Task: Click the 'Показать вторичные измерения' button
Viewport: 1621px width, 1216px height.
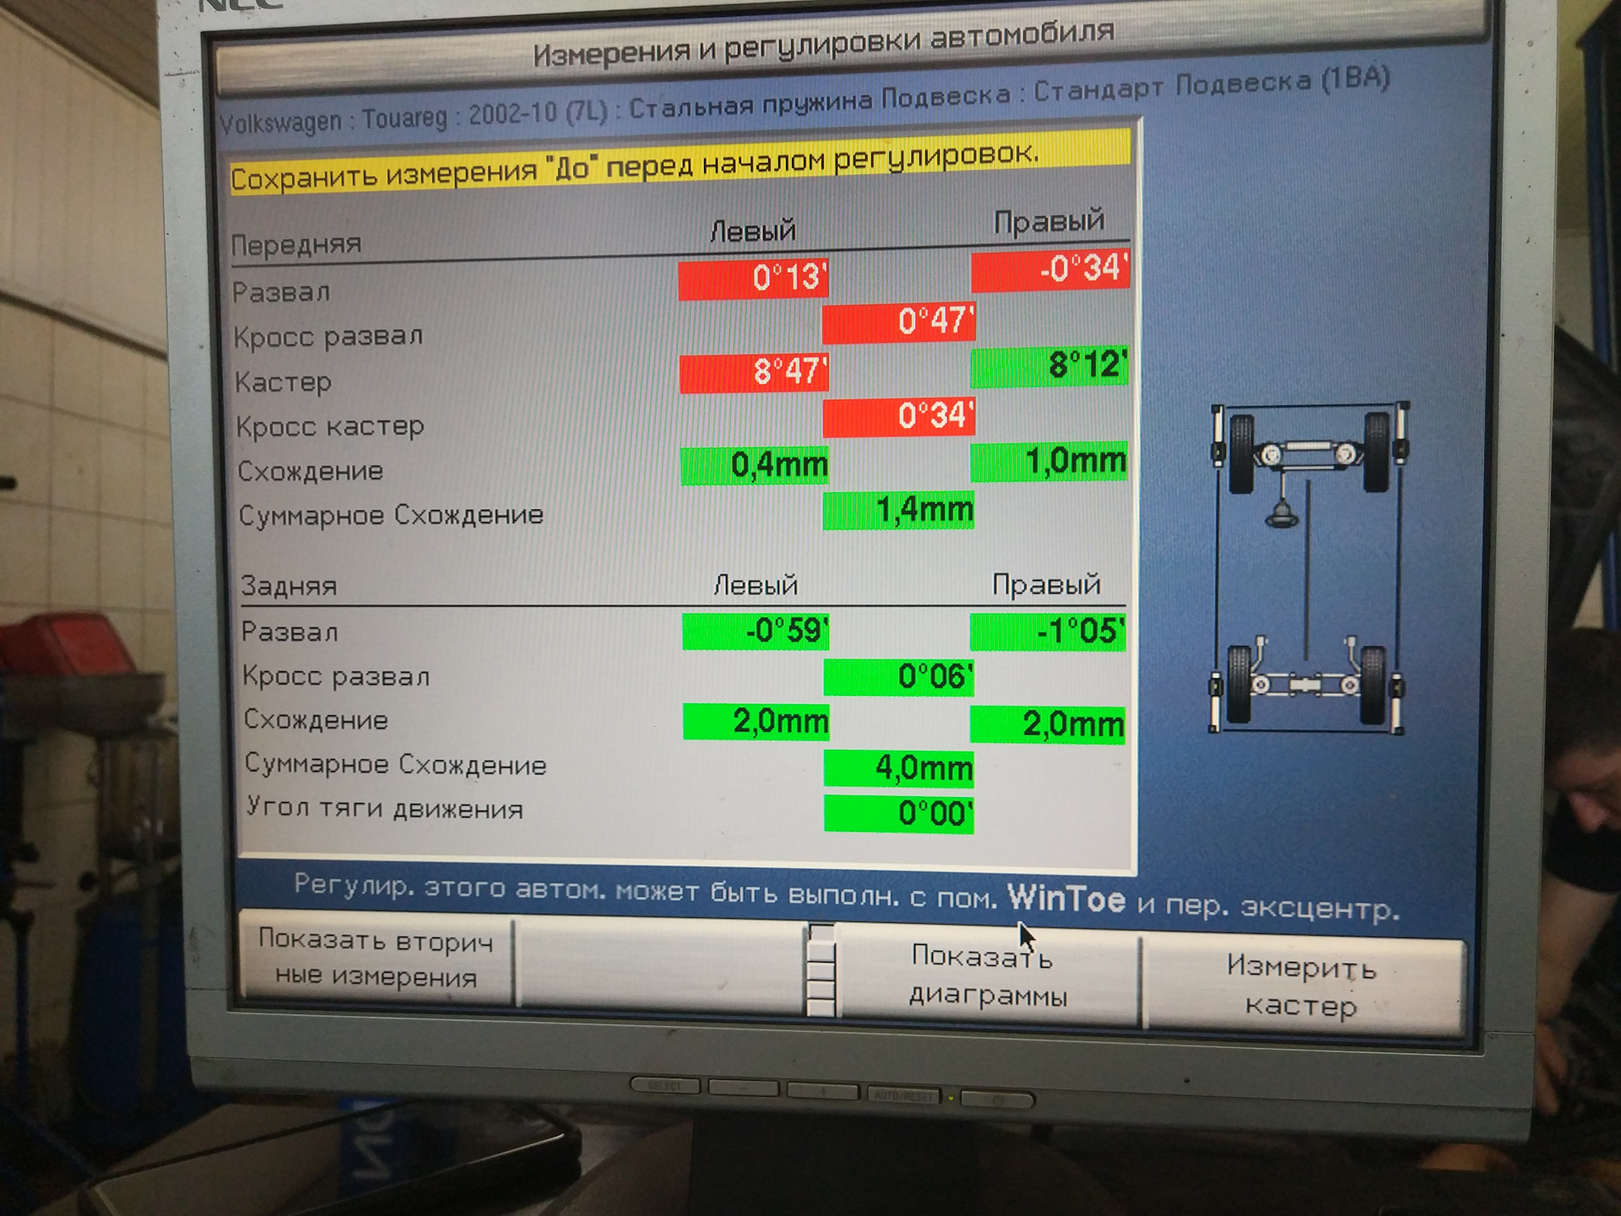Action: click(x=377, y=958)
